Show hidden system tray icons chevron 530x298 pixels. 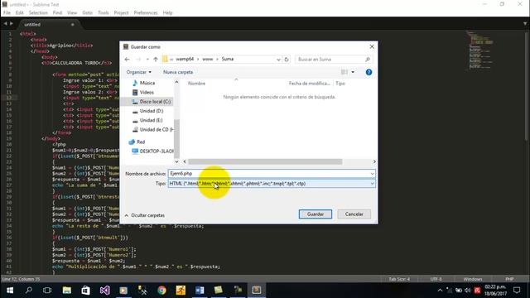[x=440, y=291]
